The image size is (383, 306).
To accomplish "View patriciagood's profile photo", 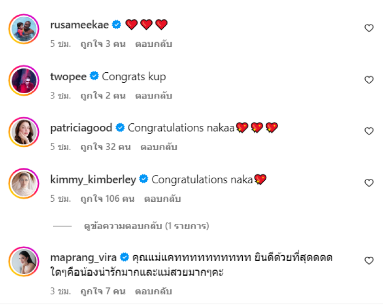I will (23, 131).
